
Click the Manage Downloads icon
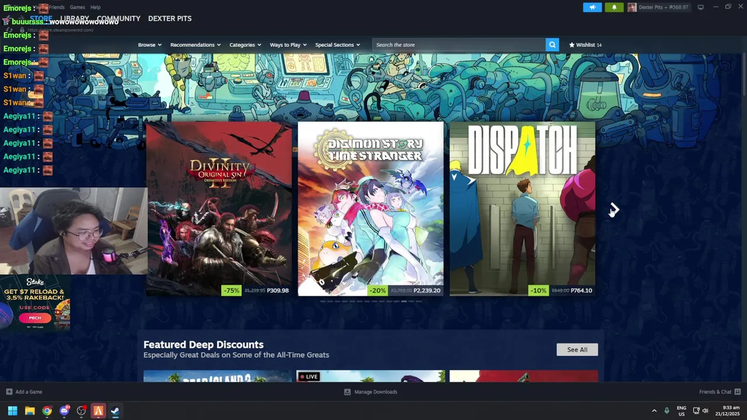tap(347, 391)
